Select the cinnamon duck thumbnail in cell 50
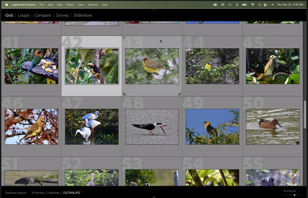The width and height of the screenshot is (308, 198). 273,127
